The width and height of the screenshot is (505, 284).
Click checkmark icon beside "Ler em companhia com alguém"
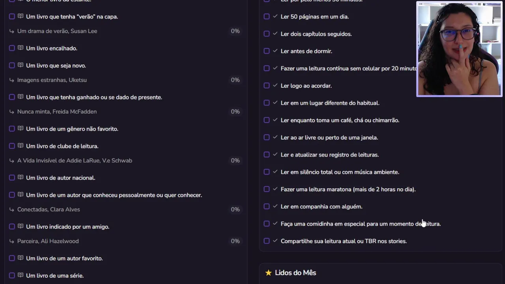[x=275, y=206]
